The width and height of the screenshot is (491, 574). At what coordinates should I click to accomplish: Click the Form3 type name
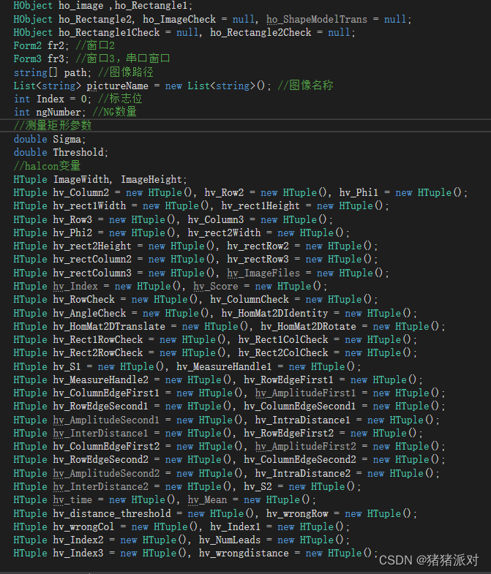pos(28,59)
